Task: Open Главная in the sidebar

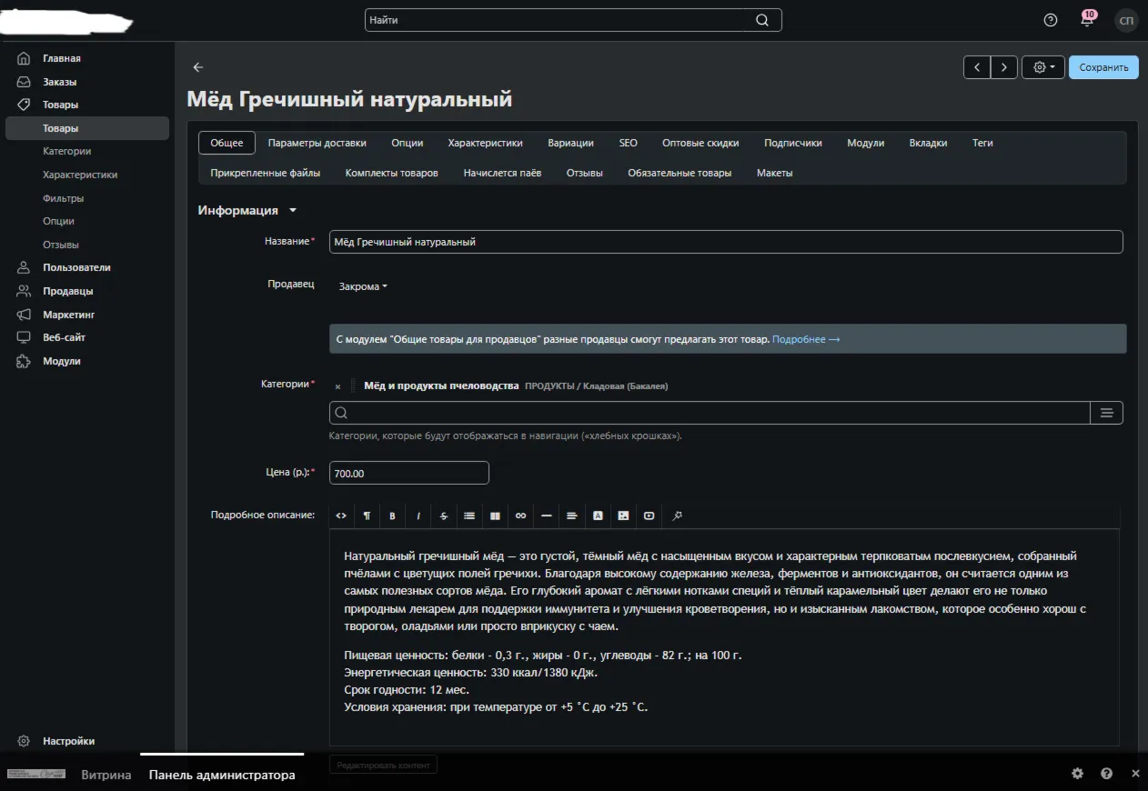Action: tap(62, 58)
